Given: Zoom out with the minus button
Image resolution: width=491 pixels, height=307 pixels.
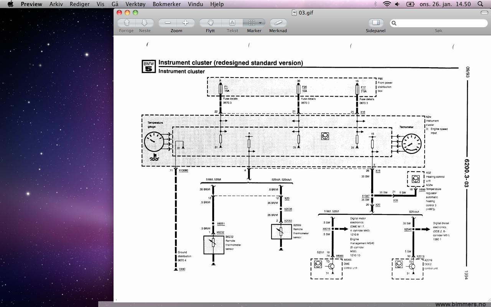Looking at the screenshot, I should pos(168,23).
